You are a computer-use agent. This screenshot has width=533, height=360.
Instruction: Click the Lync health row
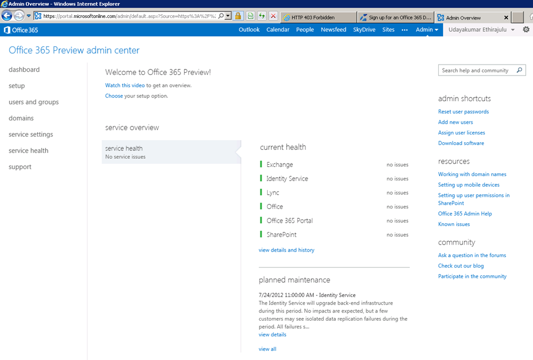tap(334, 193)
